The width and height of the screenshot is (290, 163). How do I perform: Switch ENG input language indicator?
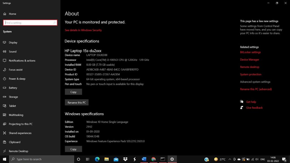[x=263, y=159]
